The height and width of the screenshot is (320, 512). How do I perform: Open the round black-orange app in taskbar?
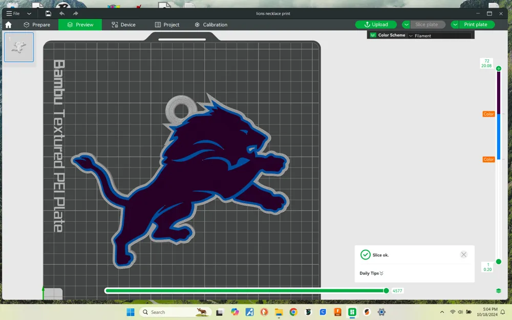tap(367, 312)
